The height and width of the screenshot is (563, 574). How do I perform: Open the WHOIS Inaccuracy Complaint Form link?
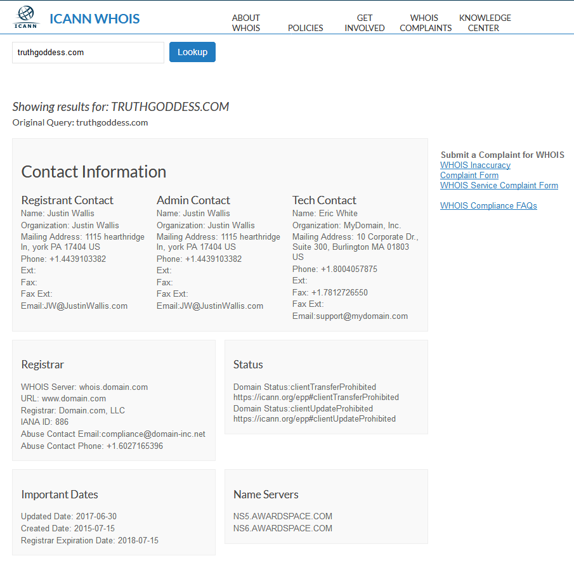coord(475,170)
